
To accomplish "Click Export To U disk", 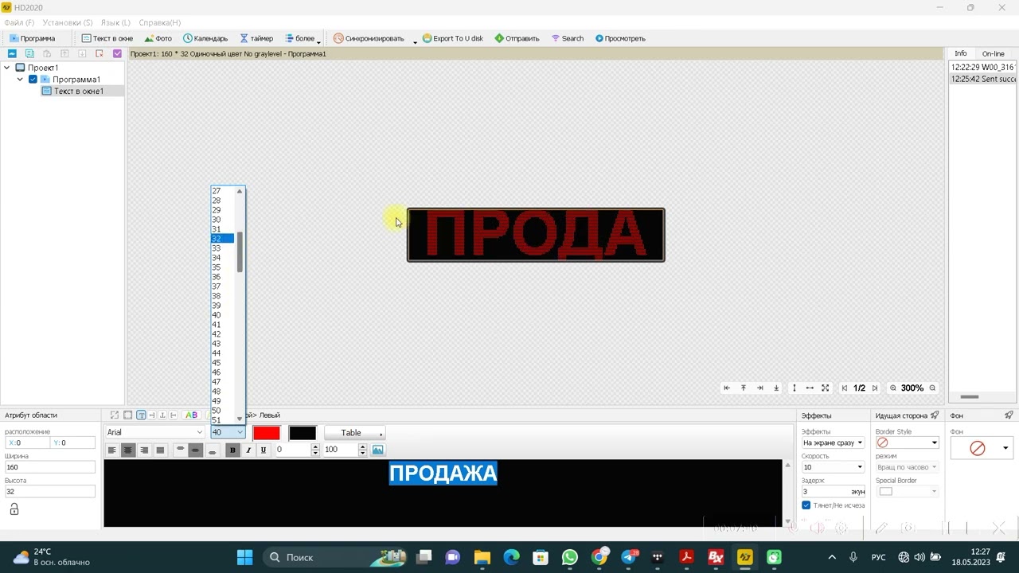I will tap(453, 38).
